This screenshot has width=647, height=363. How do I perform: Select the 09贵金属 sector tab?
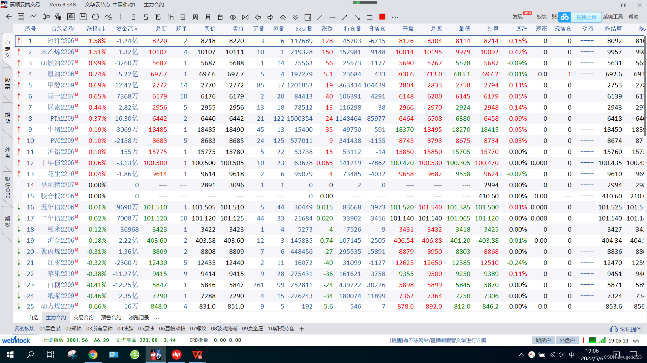(252, 328)
